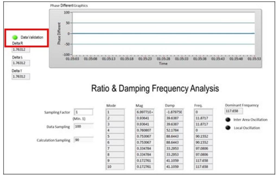
Task: Click the Freq. column header
Action: click(198, 105)
